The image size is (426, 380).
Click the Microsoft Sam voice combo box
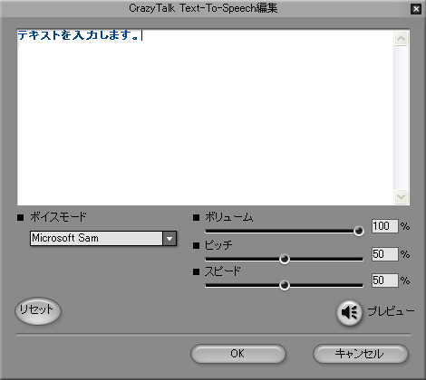[x=103, y=239]
